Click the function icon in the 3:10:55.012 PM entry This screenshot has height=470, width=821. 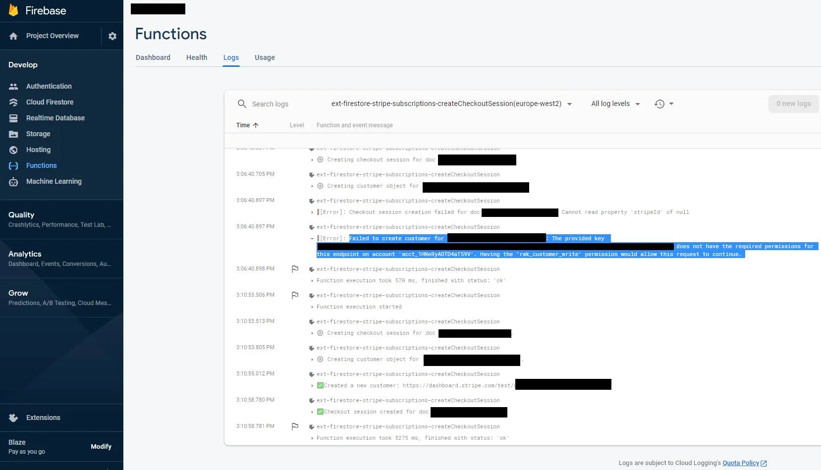pyautogui.click(x=312, y=374)
